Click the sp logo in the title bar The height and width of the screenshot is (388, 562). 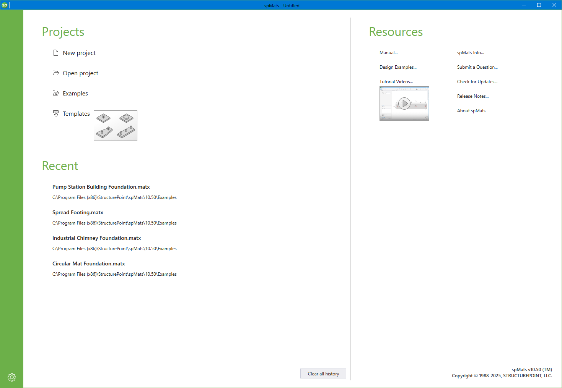coord(5,5)
